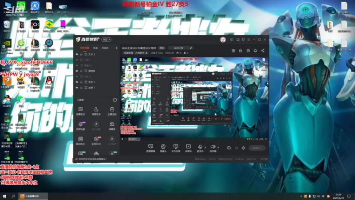The image size is (355, 200).
Task: Open the download tool right of 全民乐PK
Action: tap(112, 140)
